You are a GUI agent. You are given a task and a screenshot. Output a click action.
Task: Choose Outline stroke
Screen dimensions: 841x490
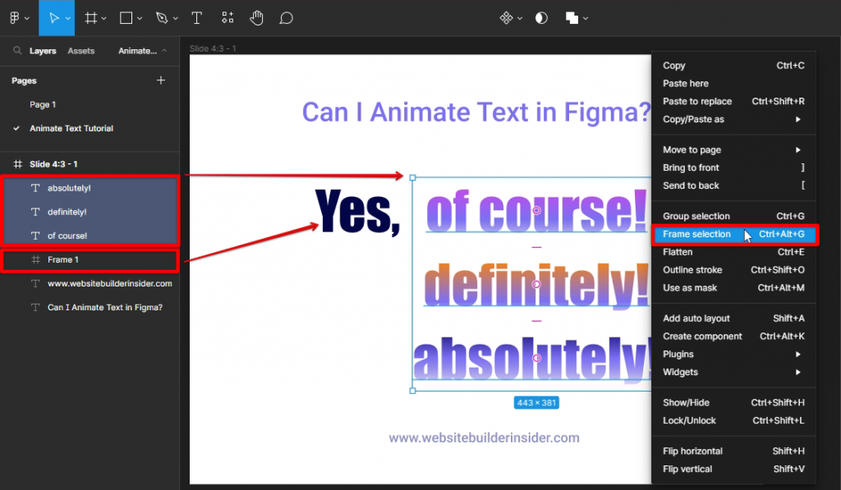coord(733,270)
